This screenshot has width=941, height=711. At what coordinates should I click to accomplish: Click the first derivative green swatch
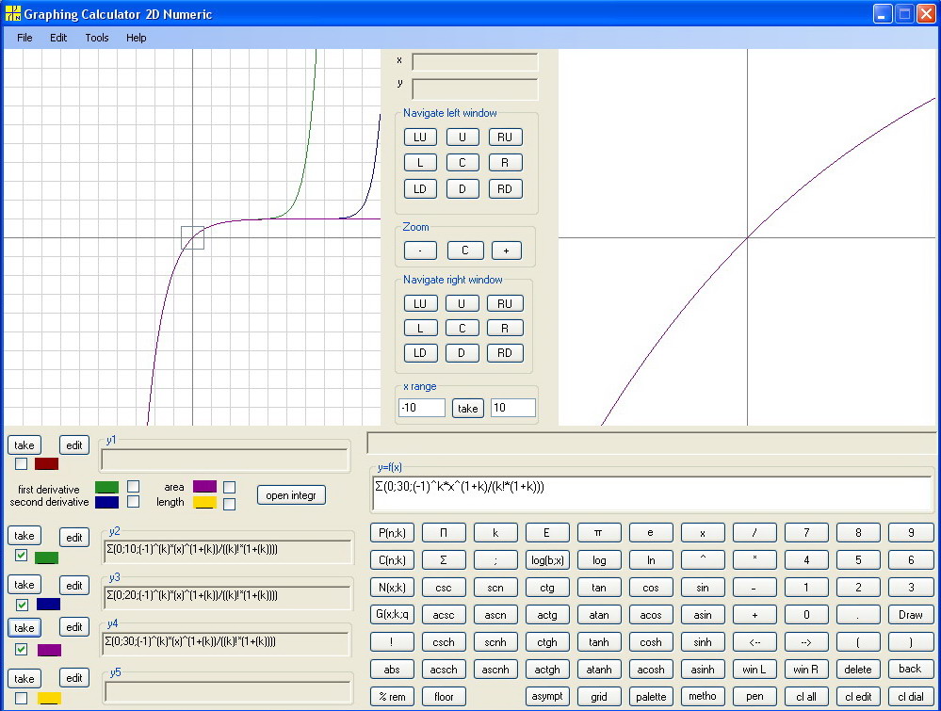[x=106, y=487]
